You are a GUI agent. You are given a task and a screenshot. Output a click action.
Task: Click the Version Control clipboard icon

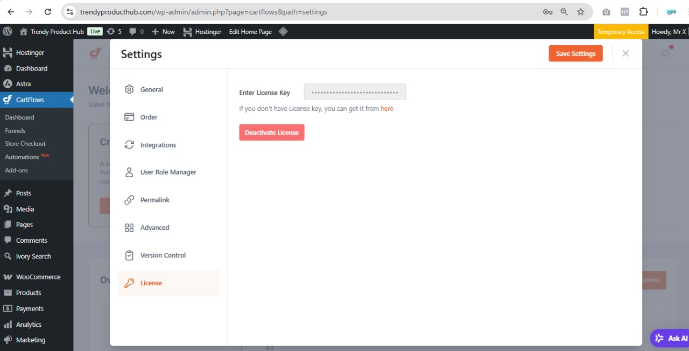[x=129, y=255]
